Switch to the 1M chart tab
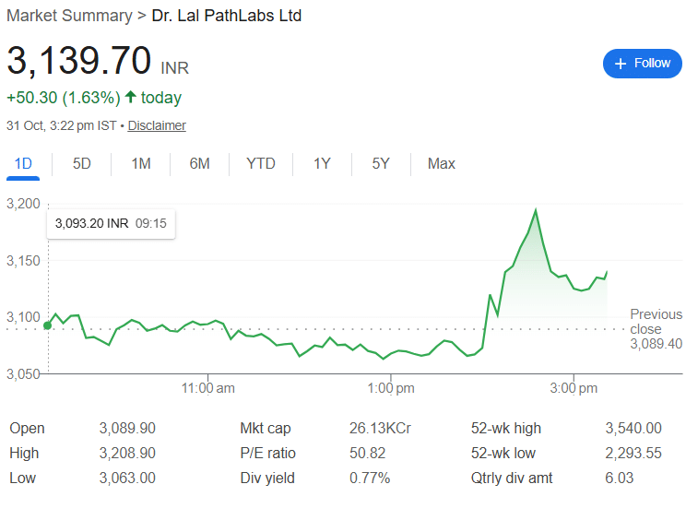Viewport: 686px width, 508px height. 140,164
